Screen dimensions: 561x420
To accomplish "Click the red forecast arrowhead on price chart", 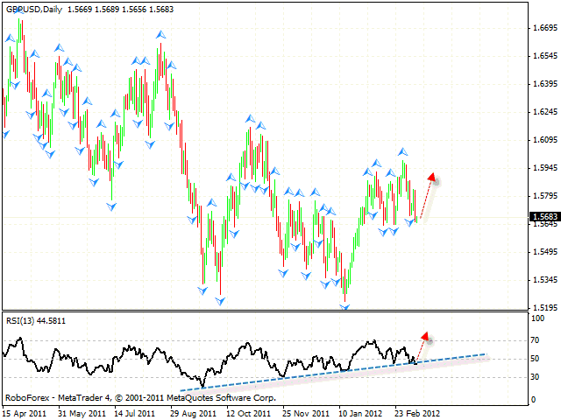I will point(430,177).
